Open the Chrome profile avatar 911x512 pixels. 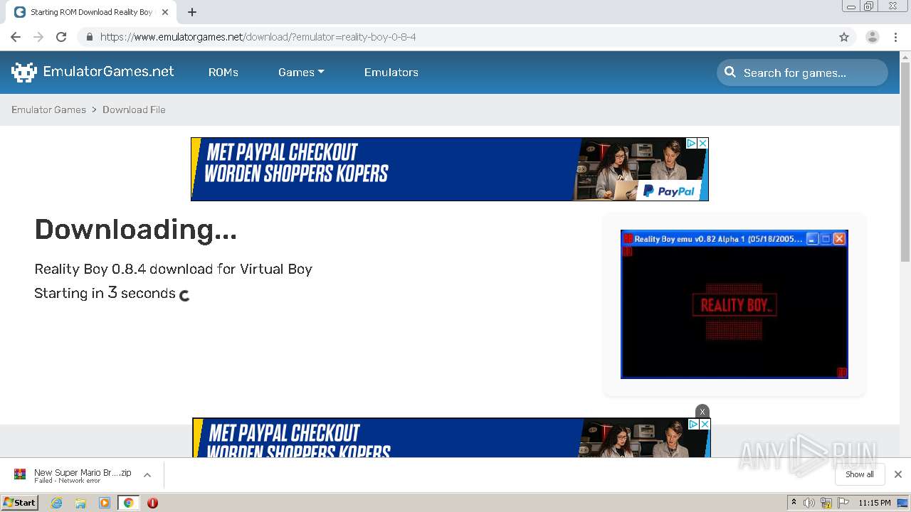pos(872,37)
